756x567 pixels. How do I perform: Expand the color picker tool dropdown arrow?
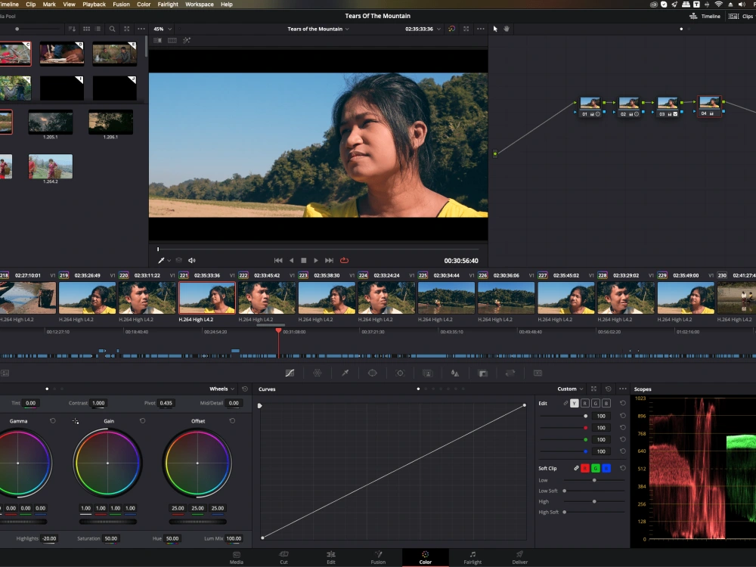click(169, 261)
